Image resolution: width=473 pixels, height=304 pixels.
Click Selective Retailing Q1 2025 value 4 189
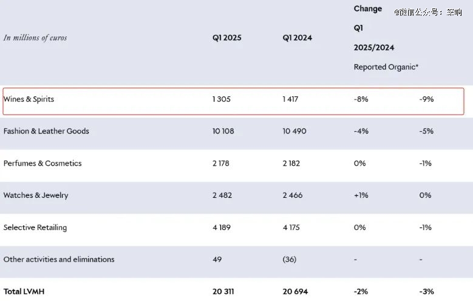[223, 228]
